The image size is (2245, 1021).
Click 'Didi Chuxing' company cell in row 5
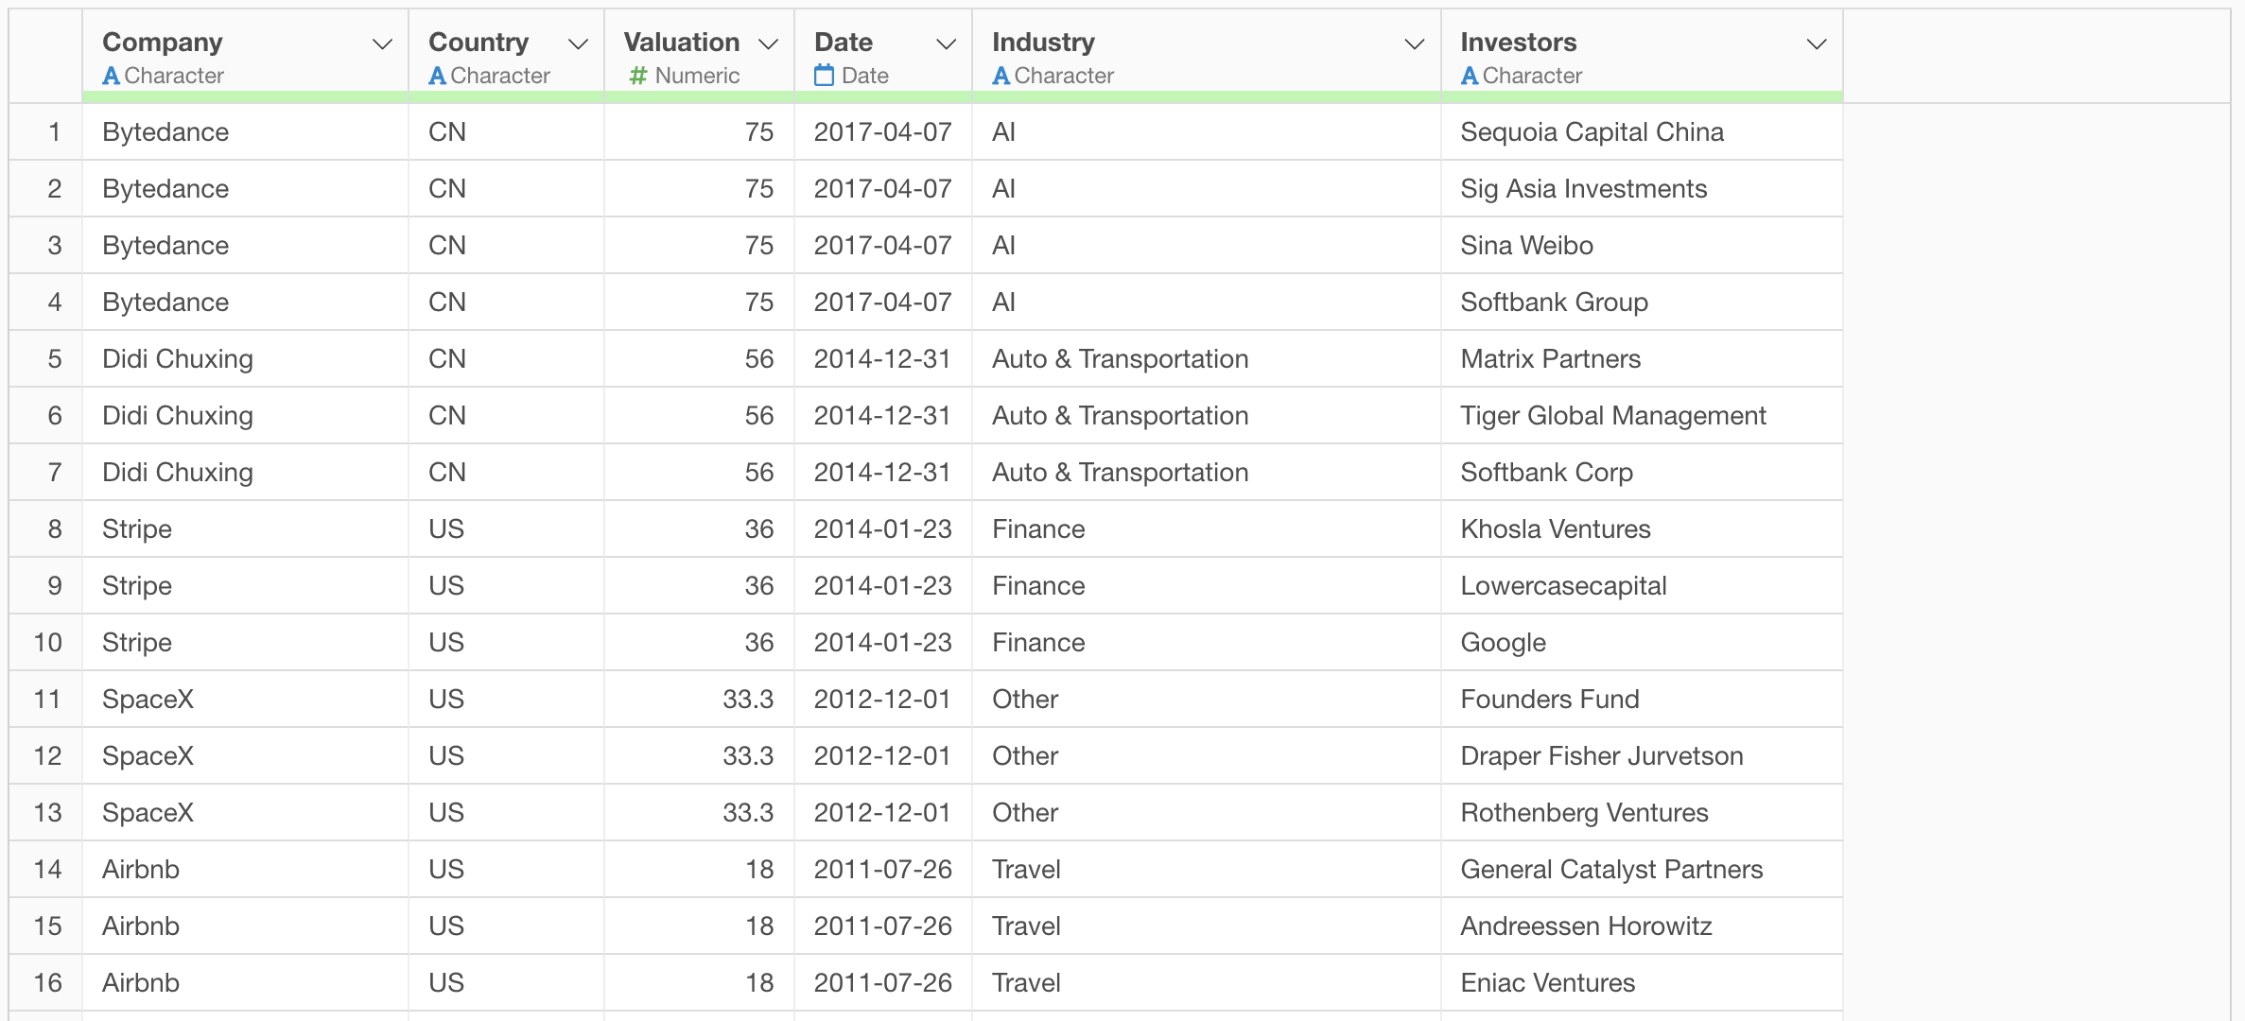coord(245,359)
